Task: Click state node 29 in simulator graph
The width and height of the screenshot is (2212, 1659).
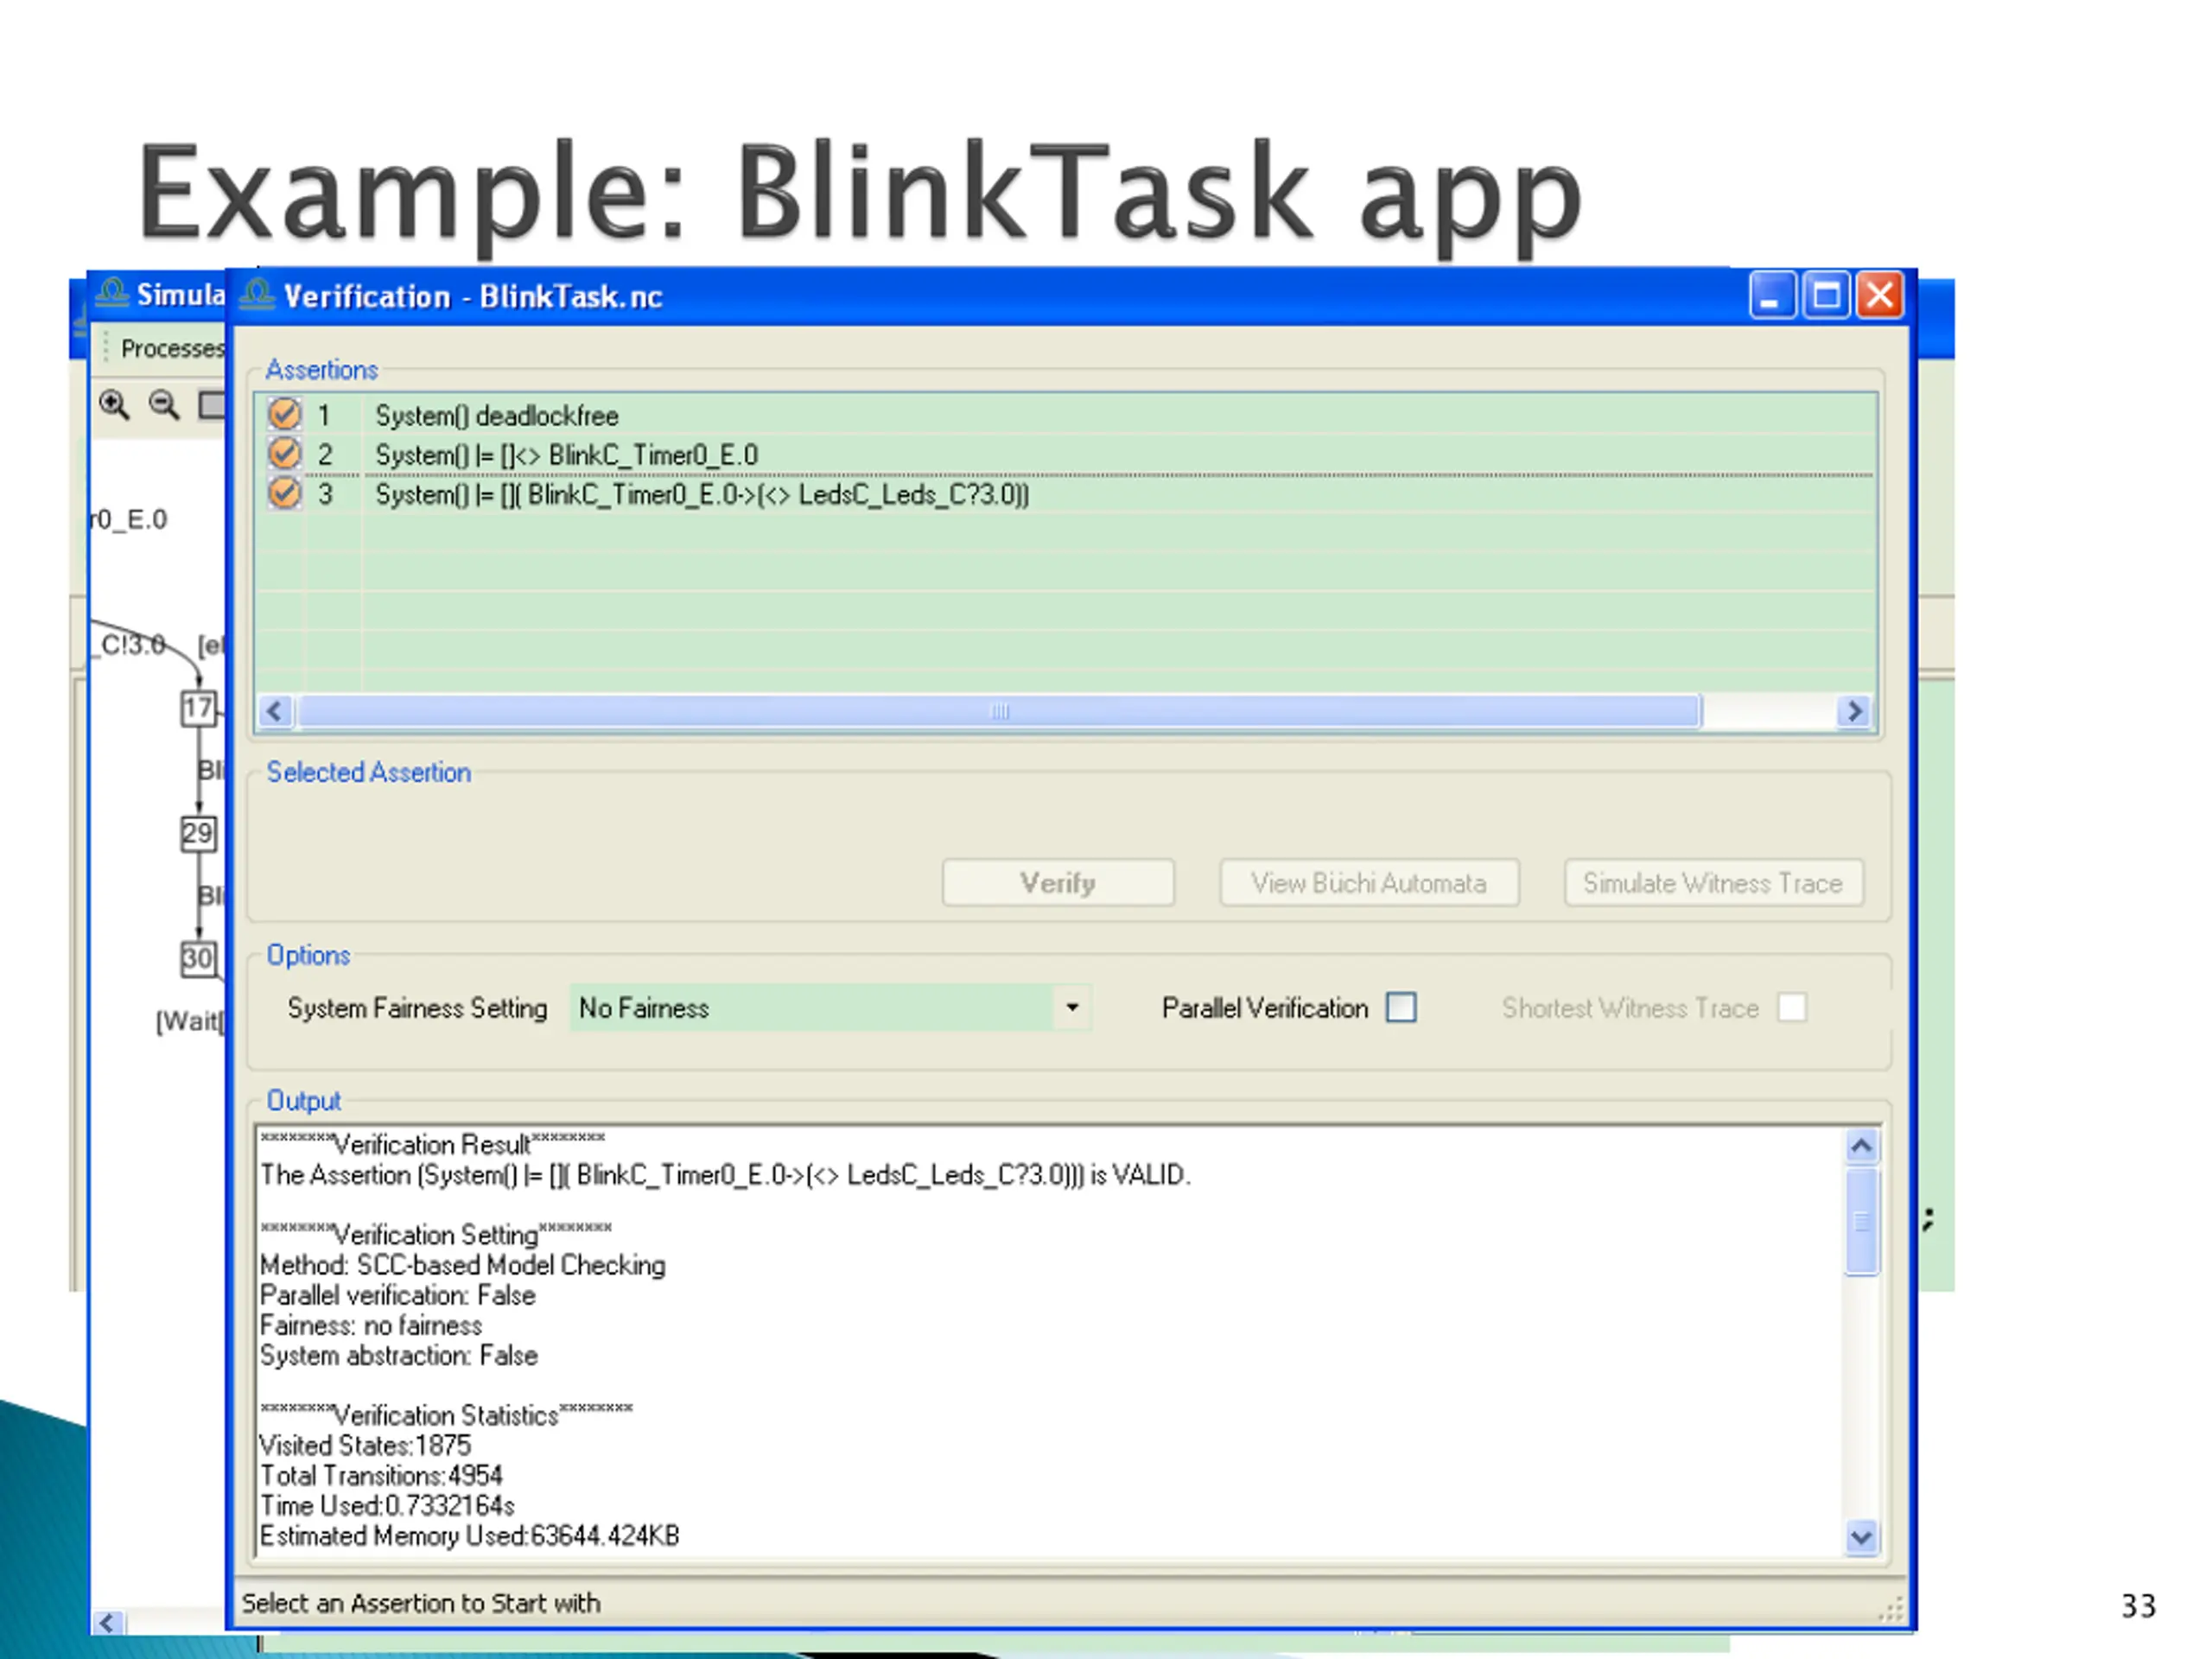Action: [x=198, y=833]
